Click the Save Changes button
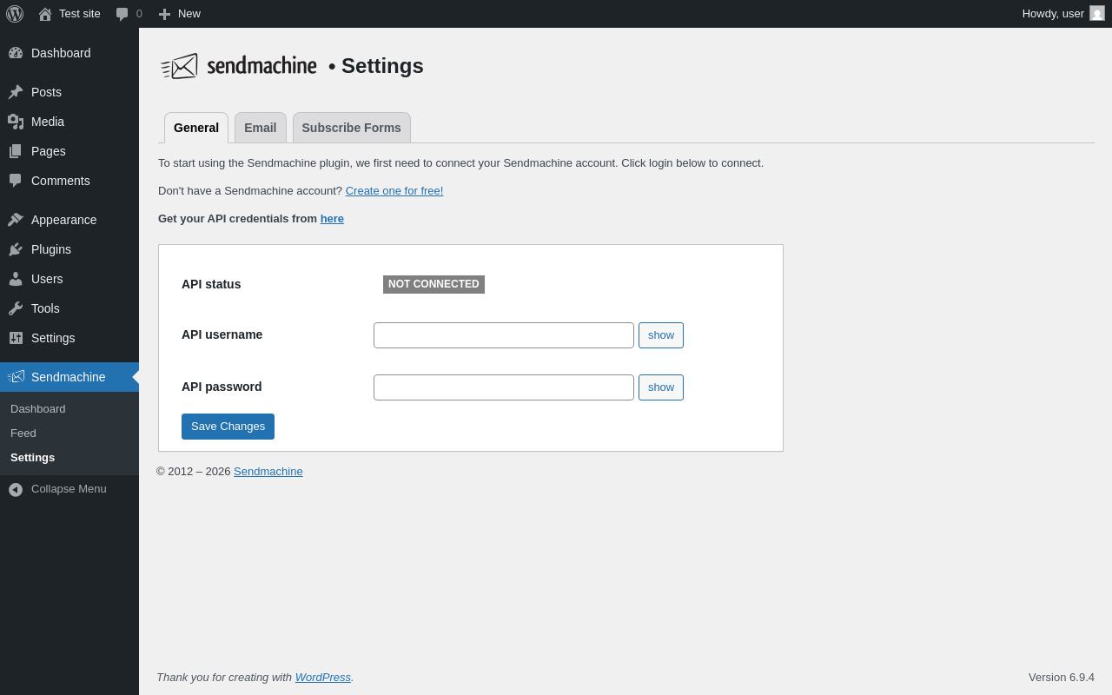Image resolution: width=1112 pixels, height=695 pixels. coord(228,427)
